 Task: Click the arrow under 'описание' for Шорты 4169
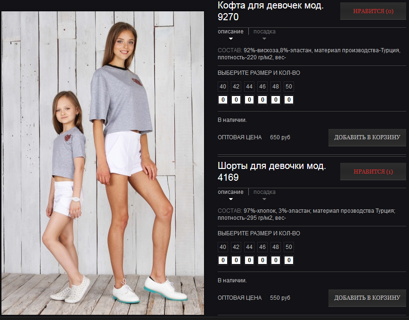tap(230, 199)
